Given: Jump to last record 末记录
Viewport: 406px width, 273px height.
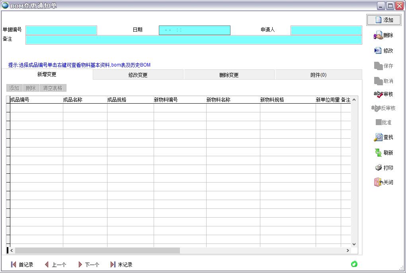Looking at the screenshot, I should [x=121, y=265].
